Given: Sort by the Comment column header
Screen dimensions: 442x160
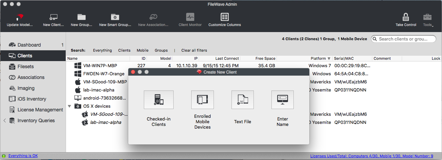Looking at the screenshot, I should 387,58.
